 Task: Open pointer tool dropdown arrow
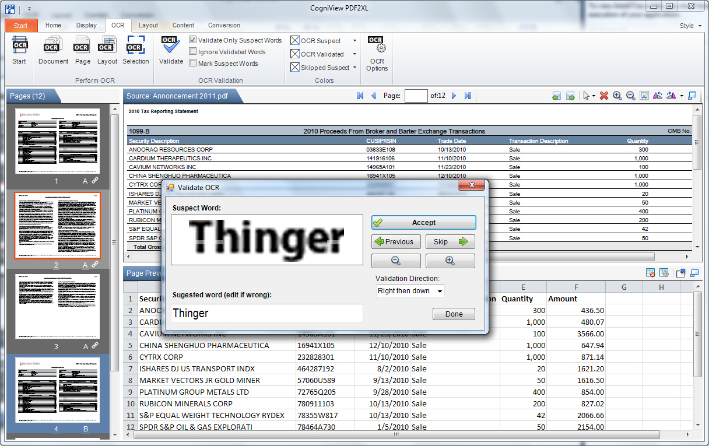(594, 96)
